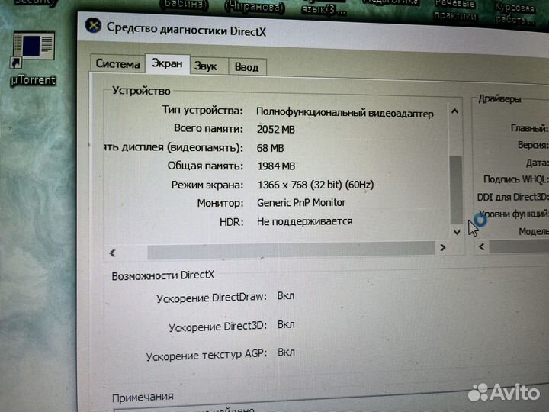
Task: Click the Режим экрана label
Action: (207, 185)
